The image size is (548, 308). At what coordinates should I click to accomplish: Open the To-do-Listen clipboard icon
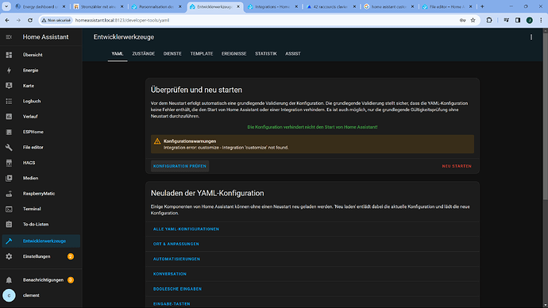coord(9,224)
